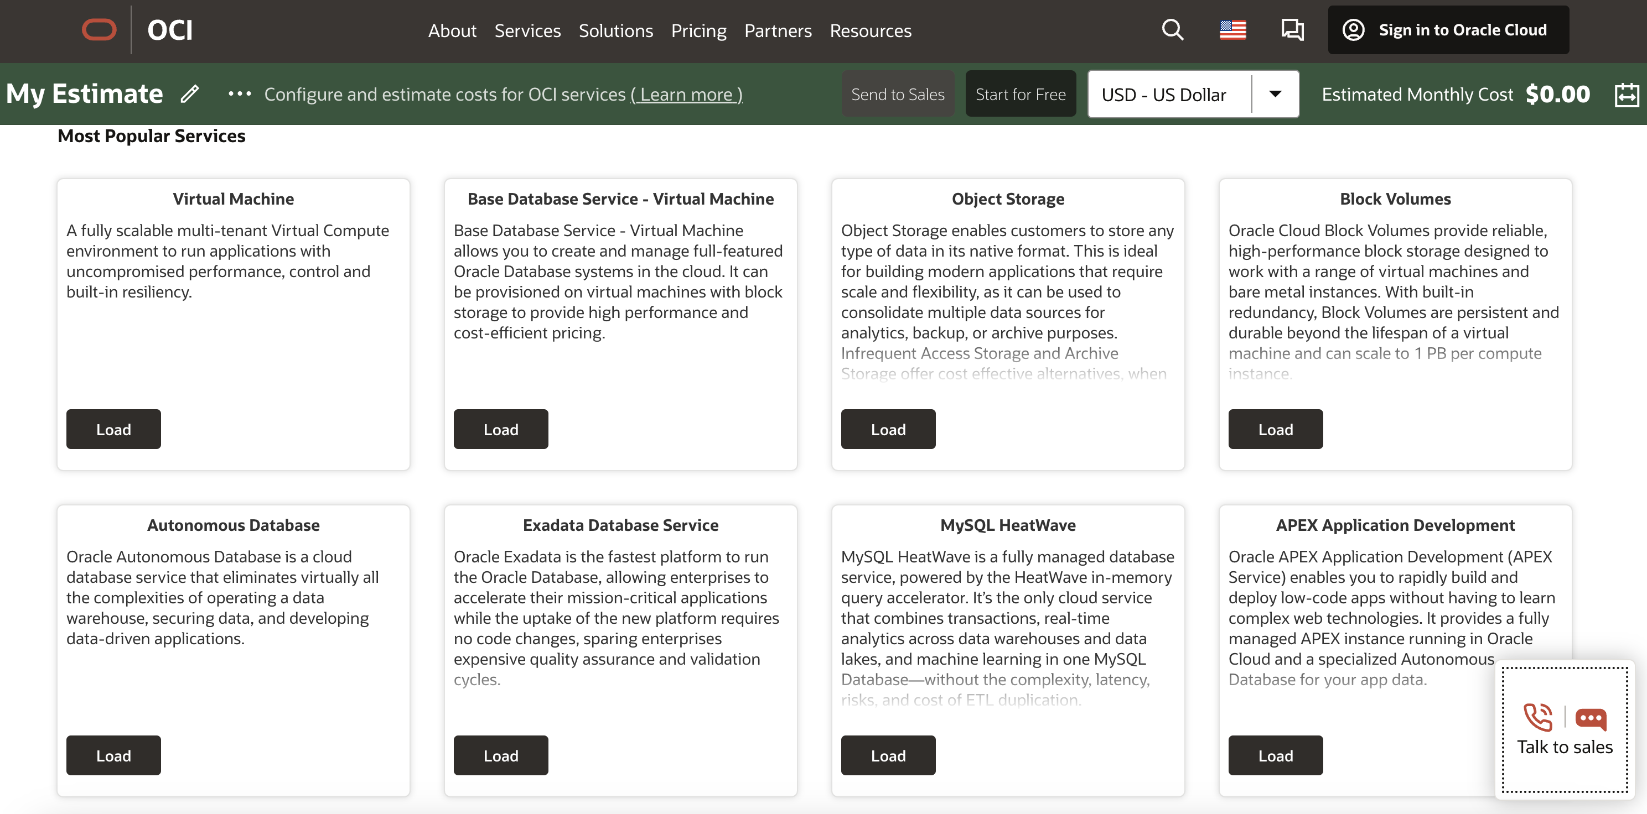Open the Services menu item
Viewport: 1647px width, 814px height.
527,29
